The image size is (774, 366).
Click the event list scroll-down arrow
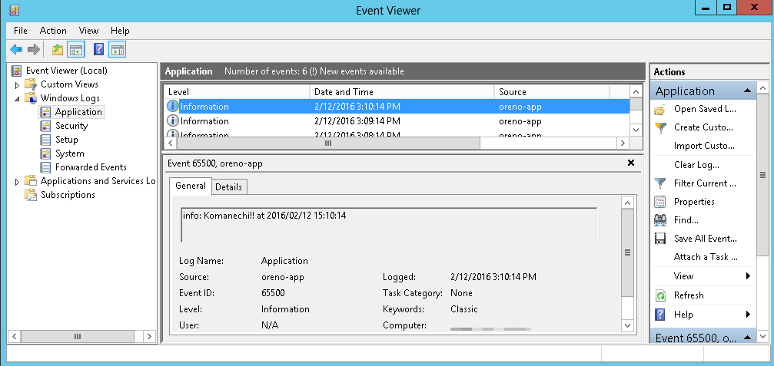(x=636, y=130)
